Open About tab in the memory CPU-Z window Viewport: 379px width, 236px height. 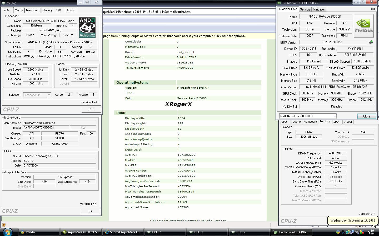(348, 122)
